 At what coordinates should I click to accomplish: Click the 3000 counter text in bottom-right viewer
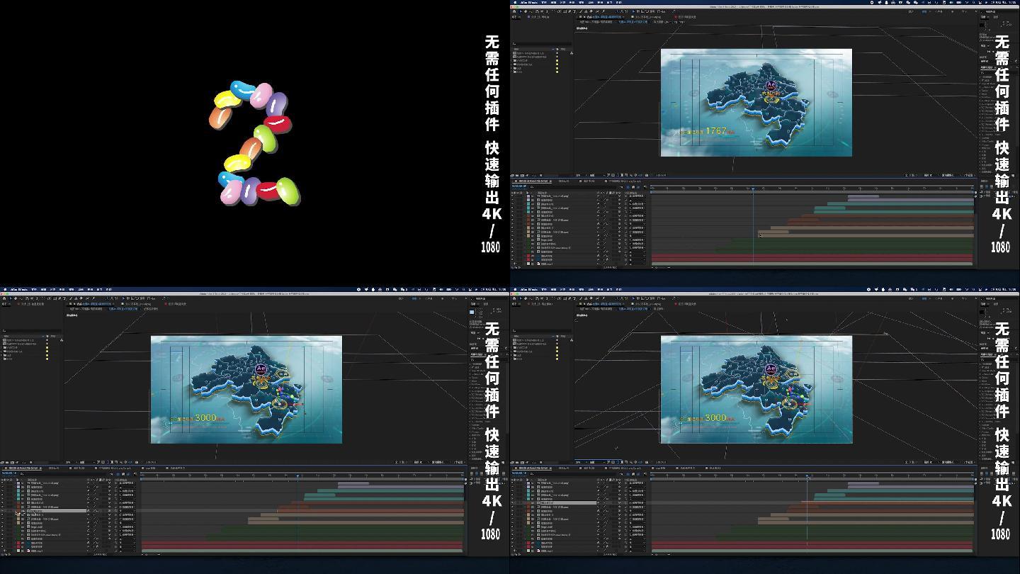(x=715, y=418)
